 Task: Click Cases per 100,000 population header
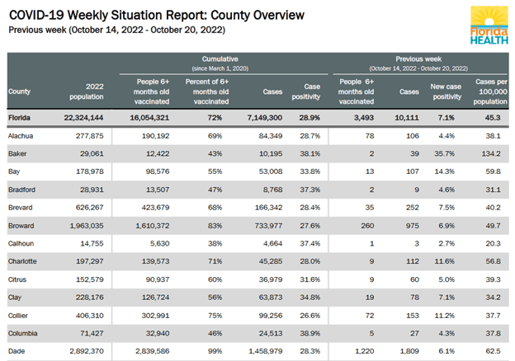pos(490,91)
